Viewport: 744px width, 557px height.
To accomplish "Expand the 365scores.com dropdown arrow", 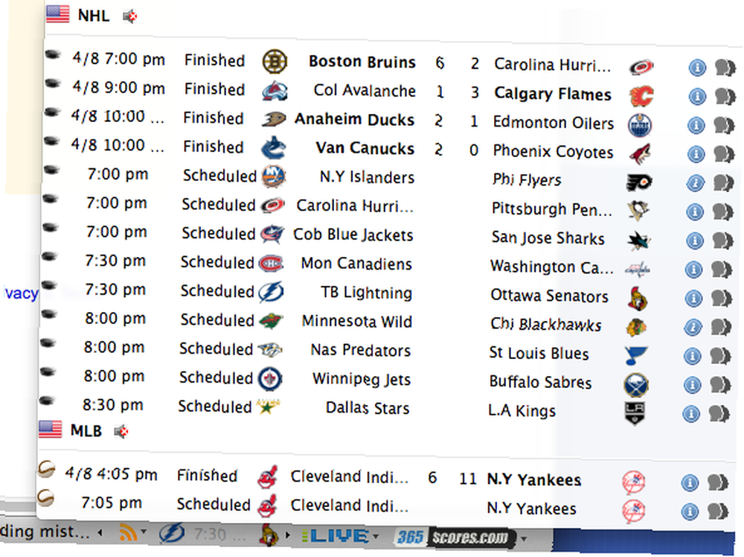I will click(x=524, y=538).
